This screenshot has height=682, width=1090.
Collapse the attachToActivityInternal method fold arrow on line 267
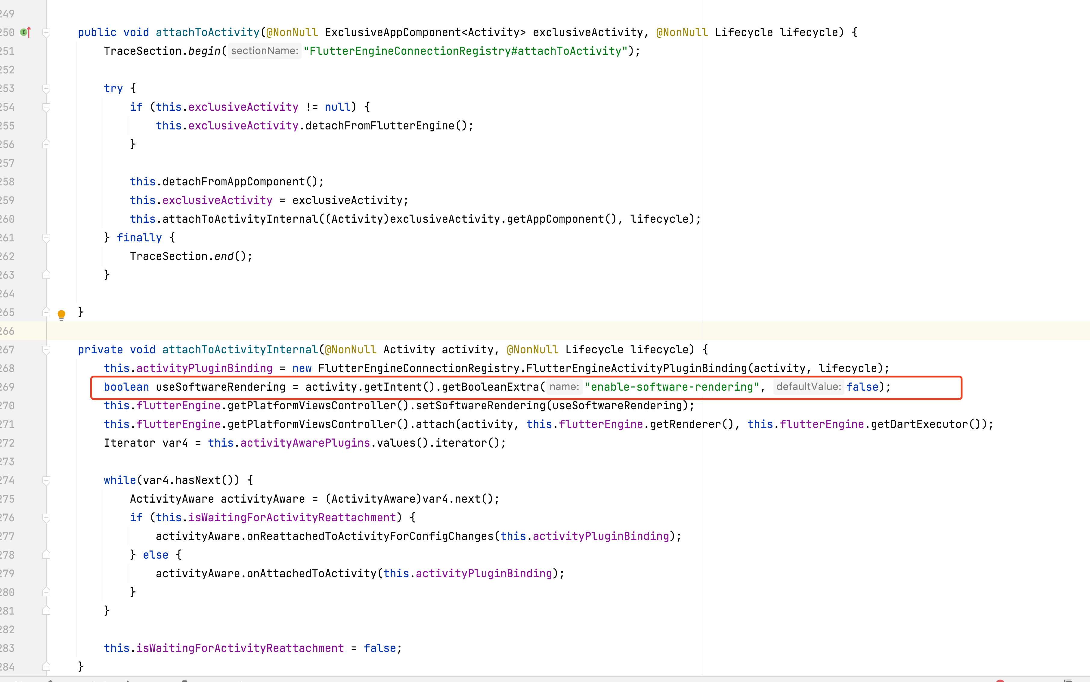point(46,350)
